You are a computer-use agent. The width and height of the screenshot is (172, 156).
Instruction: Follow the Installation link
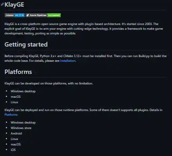[68, 61]
